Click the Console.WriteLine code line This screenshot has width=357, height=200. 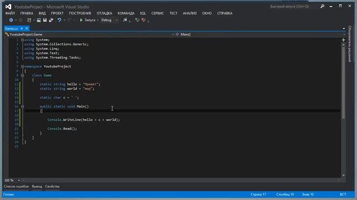[84, 120]
